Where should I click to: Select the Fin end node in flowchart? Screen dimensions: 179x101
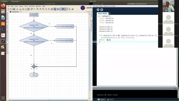(x=34, y=75)
